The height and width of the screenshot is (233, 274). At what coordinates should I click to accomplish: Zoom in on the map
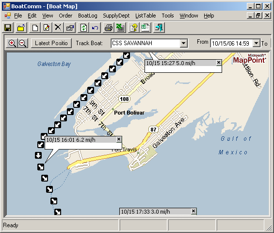point(12,43)
